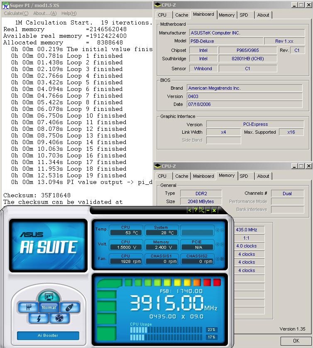Click the back arrow icon in AI Suite
This screenshot has width=313, height=348.
[x=190, y=210]
